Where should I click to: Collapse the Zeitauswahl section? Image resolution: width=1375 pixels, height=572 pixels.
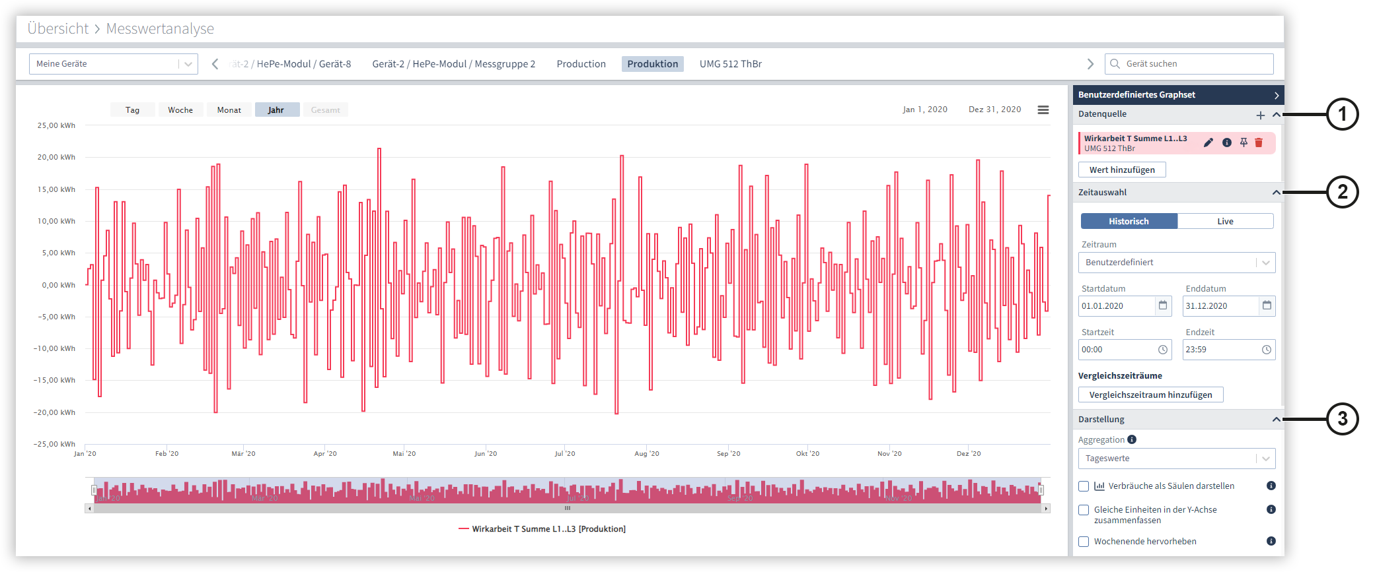click(x=1276, y=193)
